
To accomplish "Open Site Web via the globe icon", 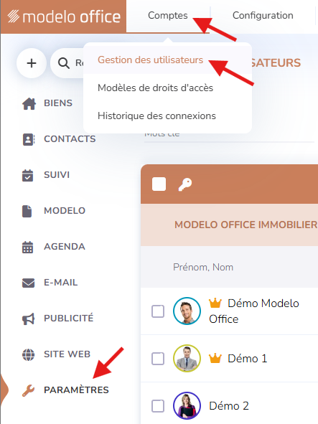I will tap(29, 354).
